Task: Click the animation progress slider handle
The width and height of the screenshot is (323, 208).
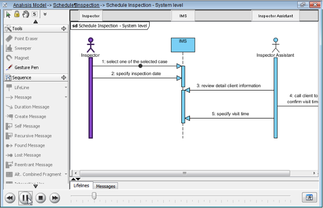Action: point(94,196)
